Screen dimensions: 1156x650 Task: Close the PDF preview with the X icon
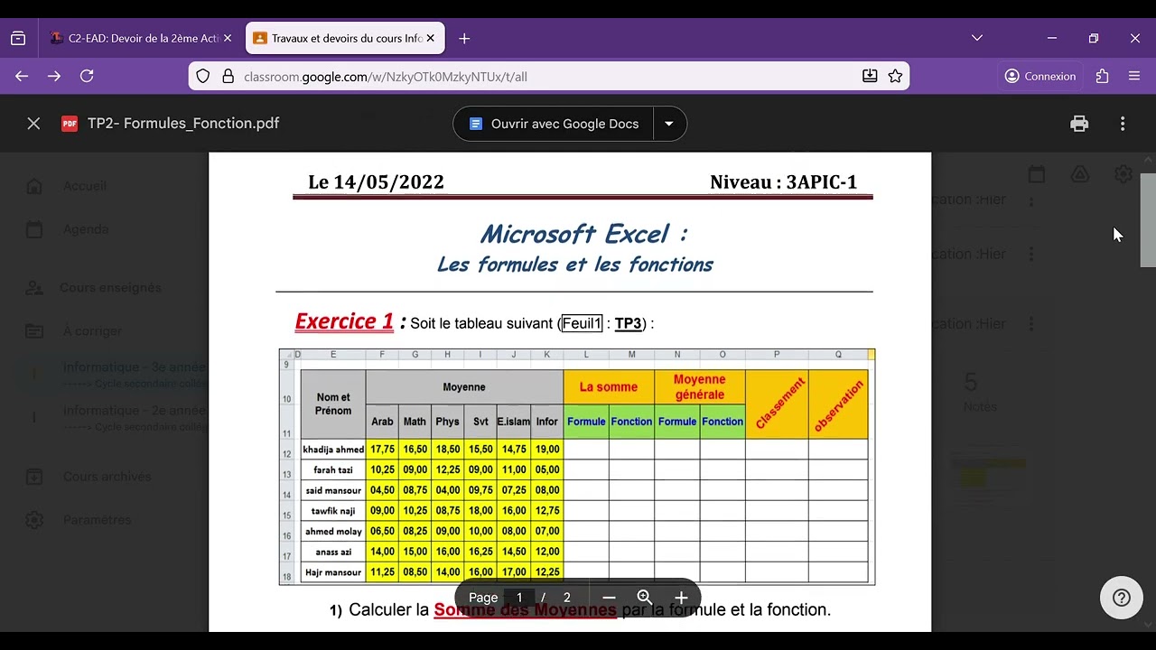pyautogui.click(x=33, y=124)
